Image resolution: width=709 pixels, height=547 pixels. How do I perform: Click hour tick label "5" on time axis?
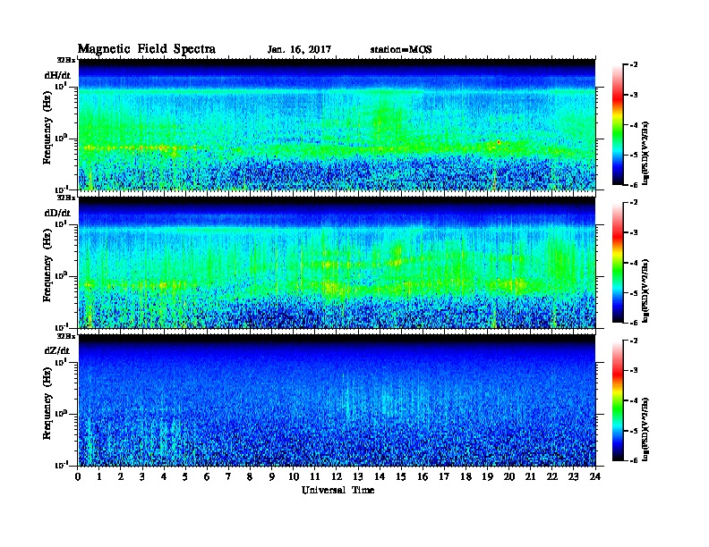(186, 477)
